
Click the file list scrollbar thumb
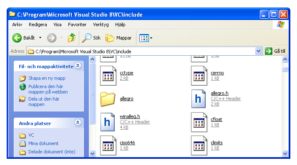pos(285,69)
